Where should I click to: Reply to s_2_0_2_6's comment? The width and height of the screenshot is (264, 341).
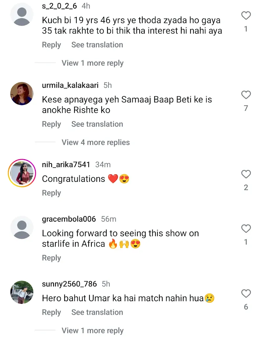click(51, 45)
